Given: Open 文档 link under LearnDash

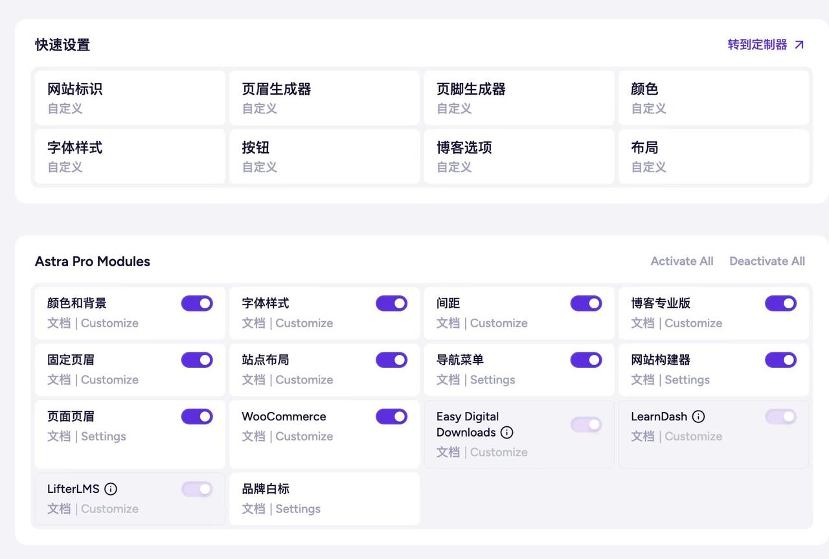Looking at the screenshot, I should coord(643,437).
